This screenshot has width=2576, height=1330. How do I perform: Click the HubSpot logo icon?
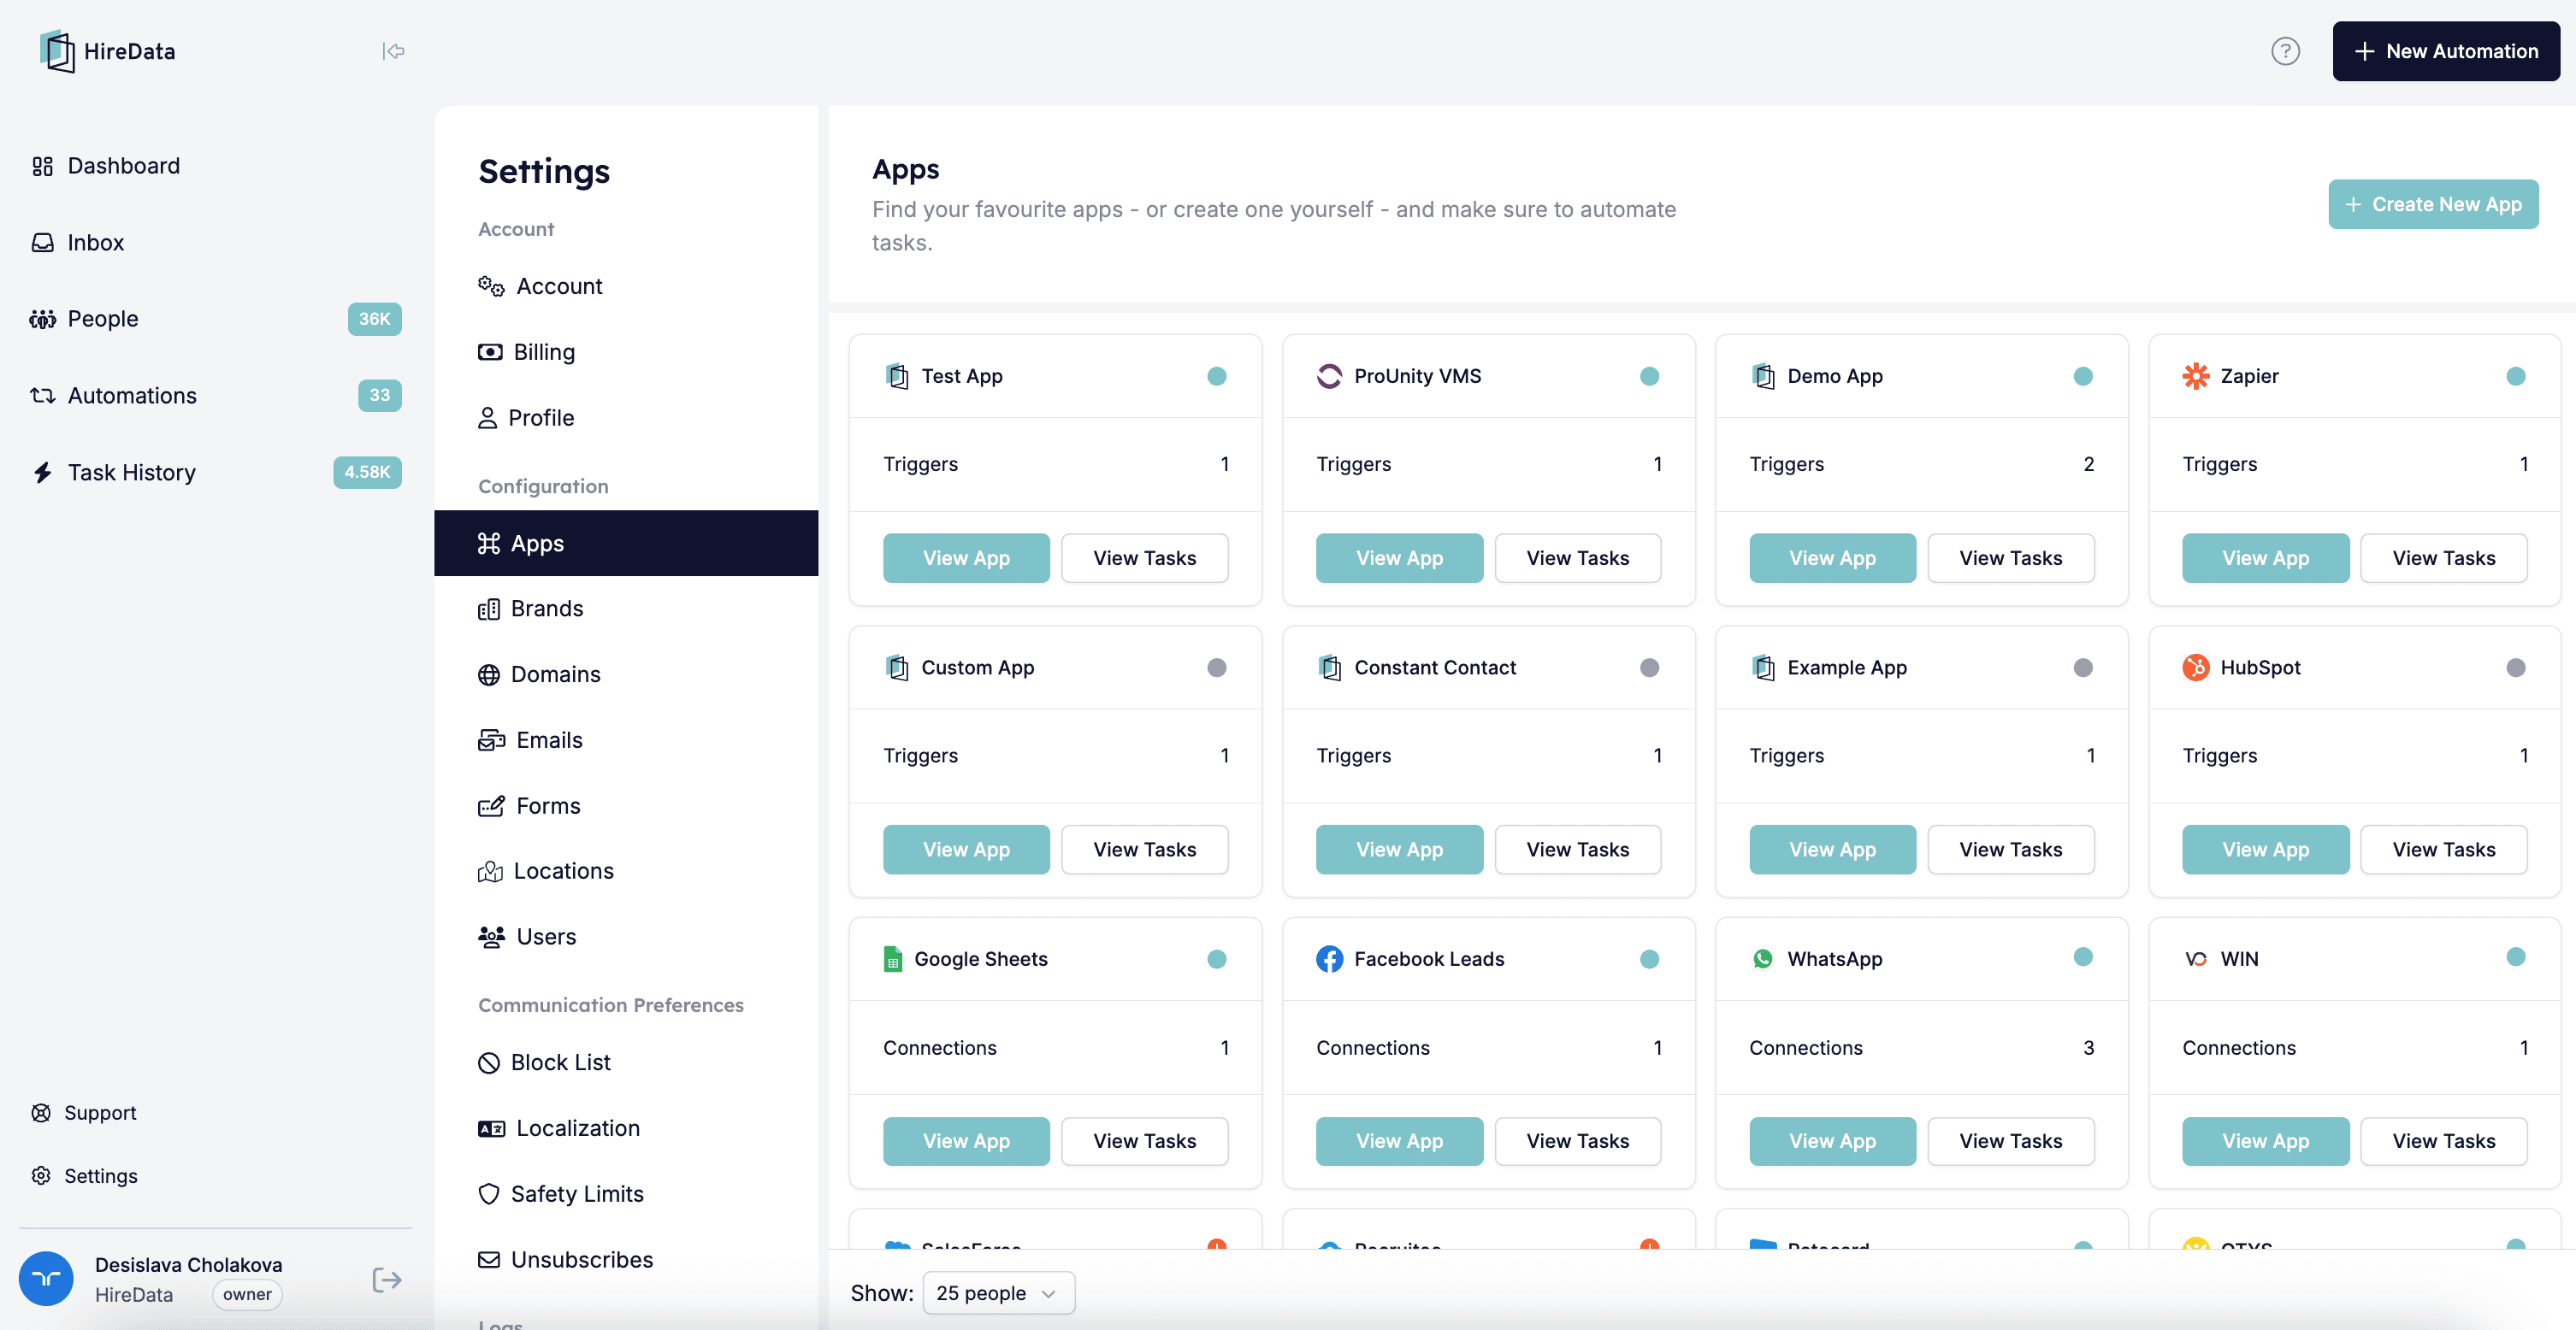(2196, 668)
